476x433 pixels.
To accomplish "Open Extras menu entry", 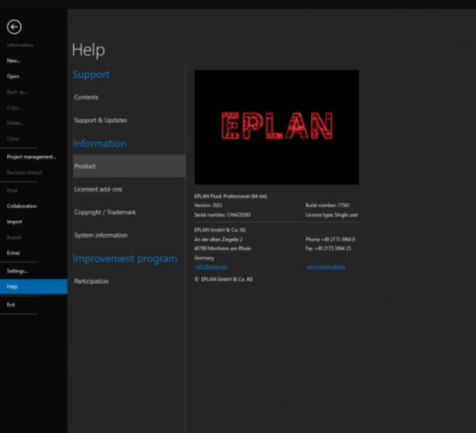I will click(13, 253).
